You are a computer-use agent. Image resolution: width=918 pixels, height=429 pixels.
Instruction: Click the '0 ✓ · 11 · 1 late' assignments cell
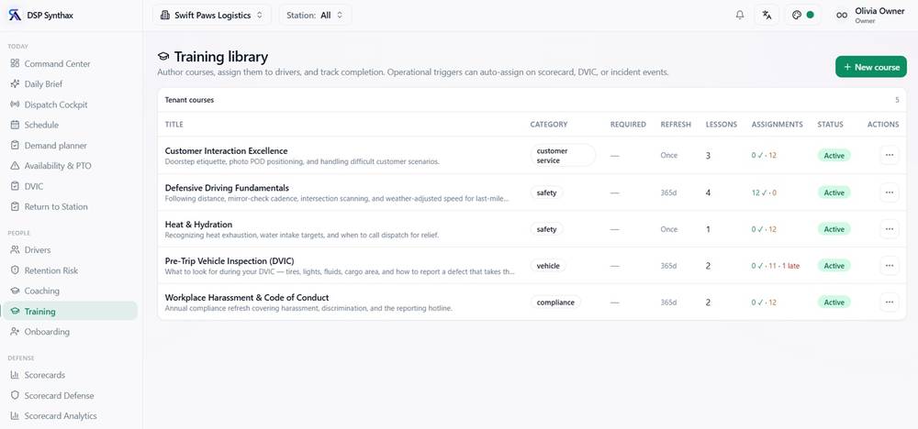776,266
